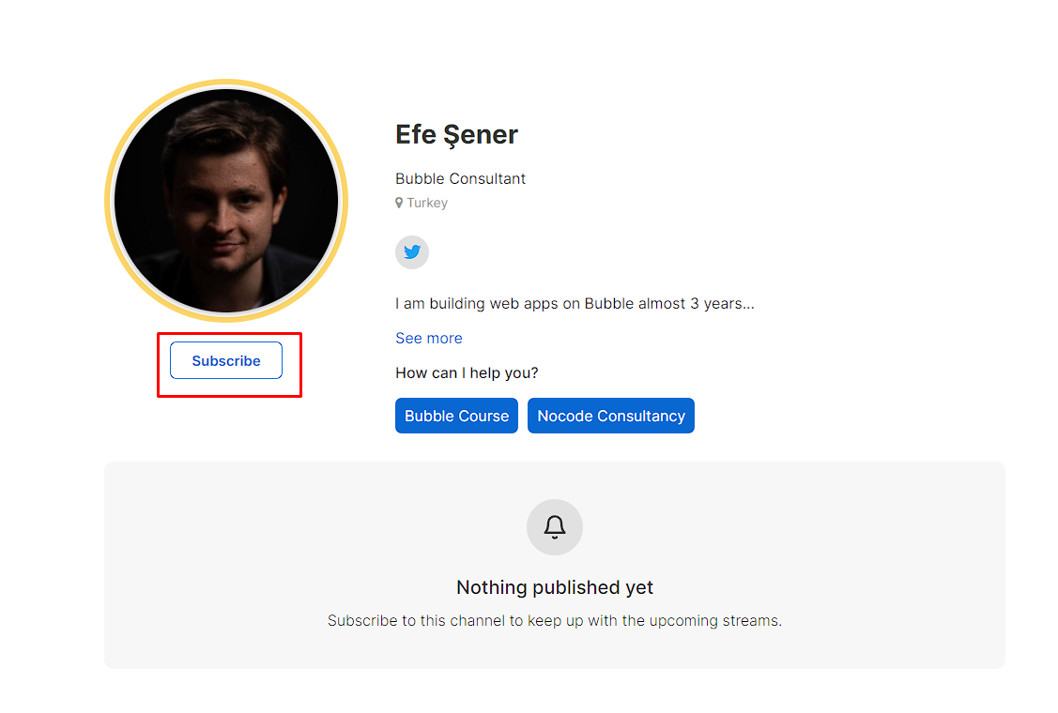1058x713 pixels.
Task: Open the Twitter profile icon
Action: tap(411, 252)
